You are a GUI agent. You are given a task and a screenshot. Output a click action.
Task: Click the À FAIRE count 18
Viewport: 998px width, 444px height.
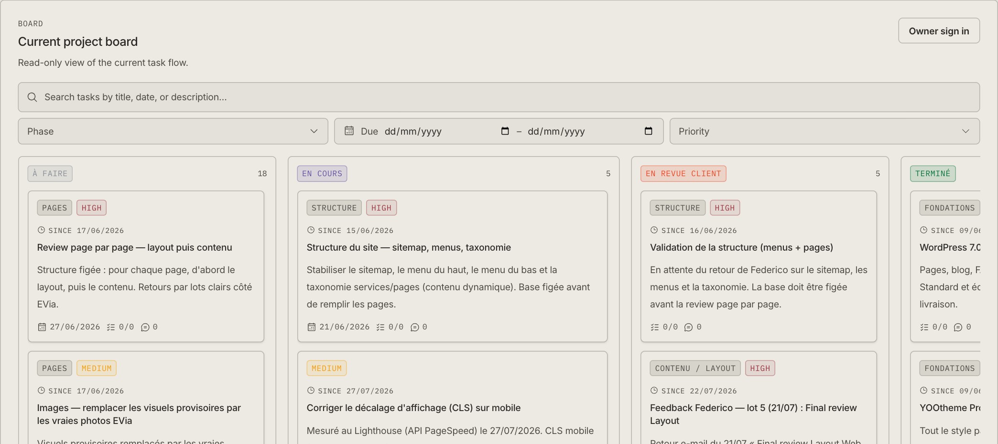click(262, 174)
